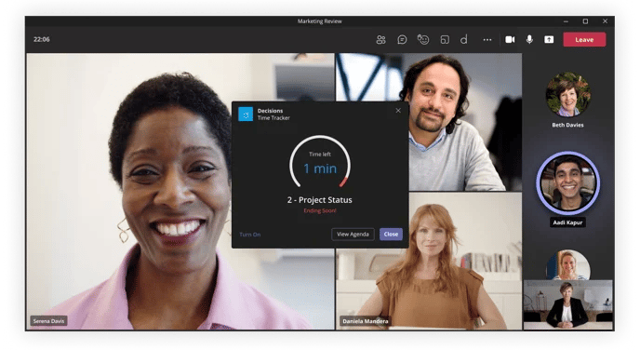Dismiss the Decisions Time Tracker popup with X

398,111
